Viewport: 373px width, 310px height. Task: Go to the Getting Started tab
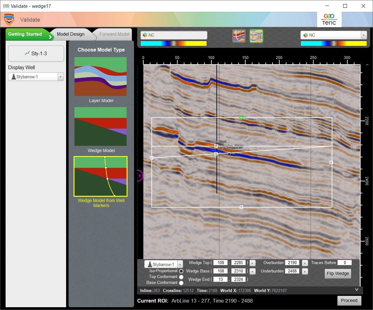25,34
